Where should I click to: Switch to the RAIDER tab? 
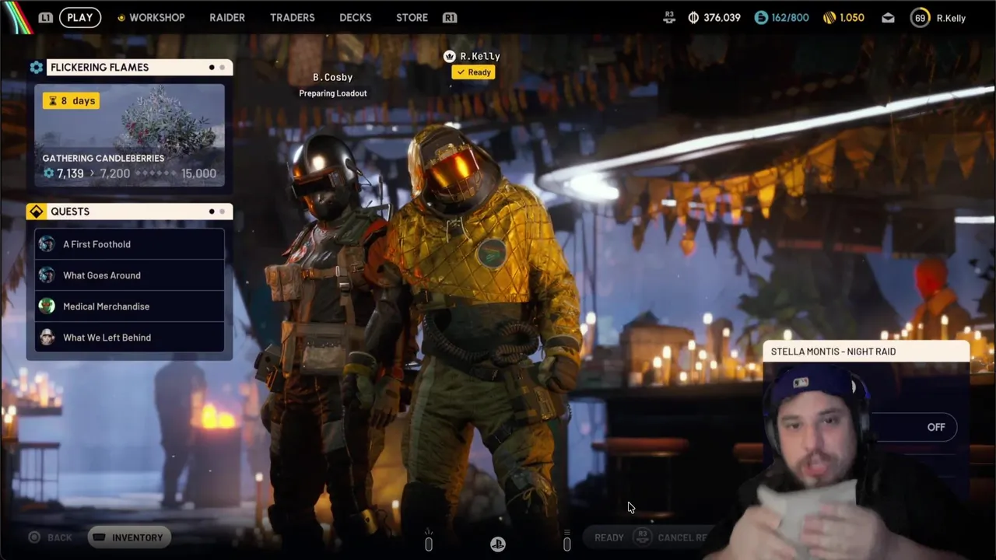[x=227, y=17]
